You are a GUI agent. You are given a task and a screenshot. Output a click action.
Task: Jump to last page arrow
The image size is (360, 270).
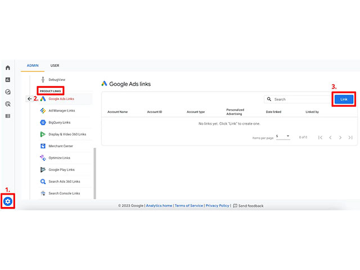[x=350, y=137]
